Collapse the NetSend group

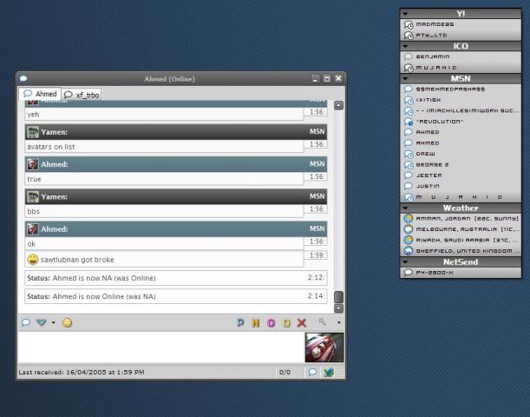tap(405, 262)
